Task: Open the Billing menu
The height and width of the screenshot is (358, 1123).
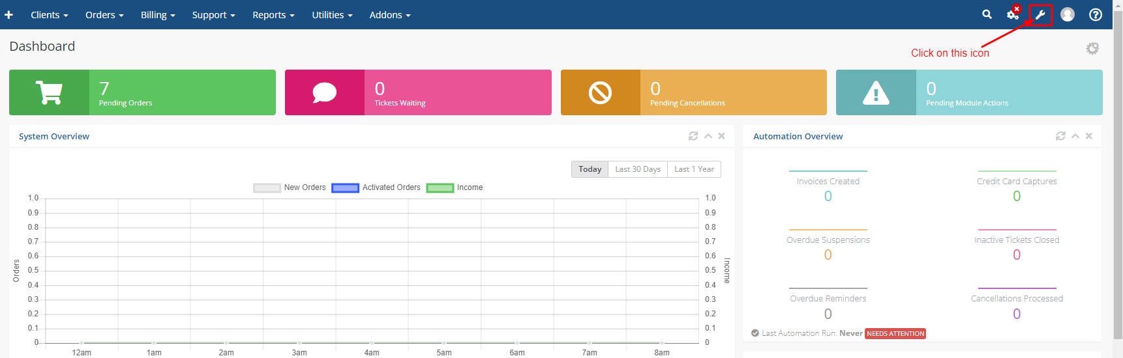Action: tap(158, 14)
